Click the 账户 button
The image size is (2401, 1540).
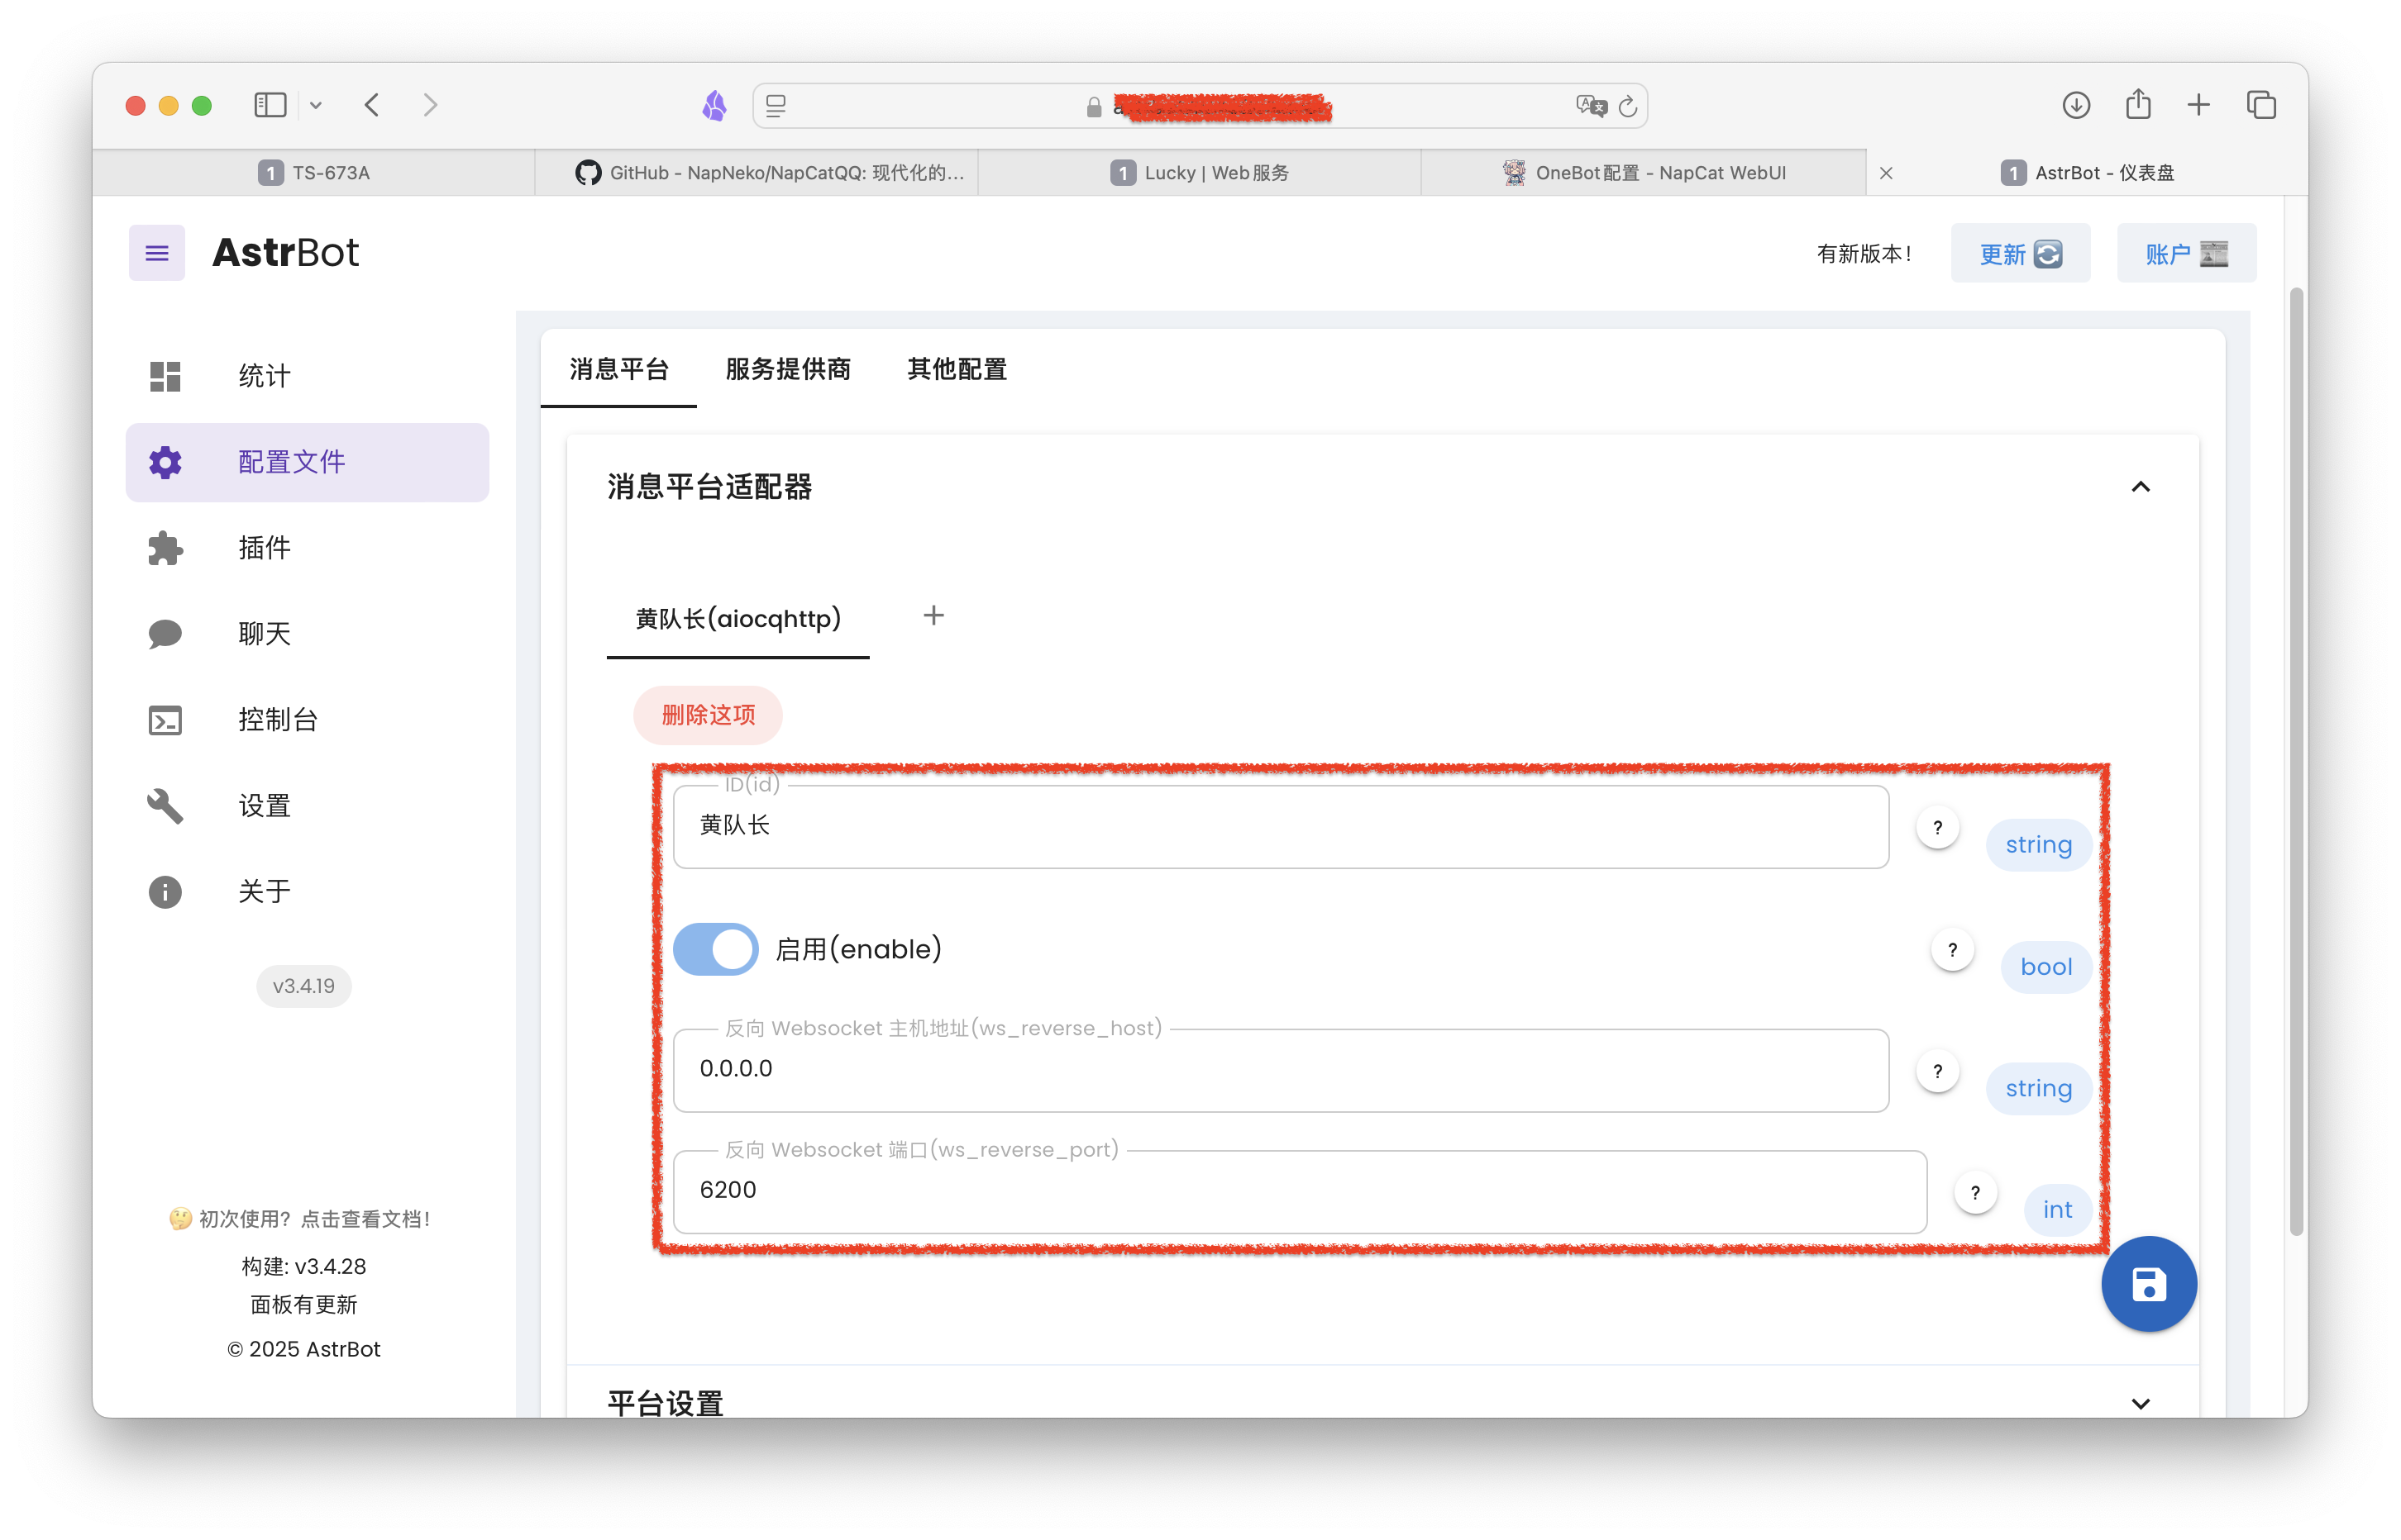pos(2186,254)
